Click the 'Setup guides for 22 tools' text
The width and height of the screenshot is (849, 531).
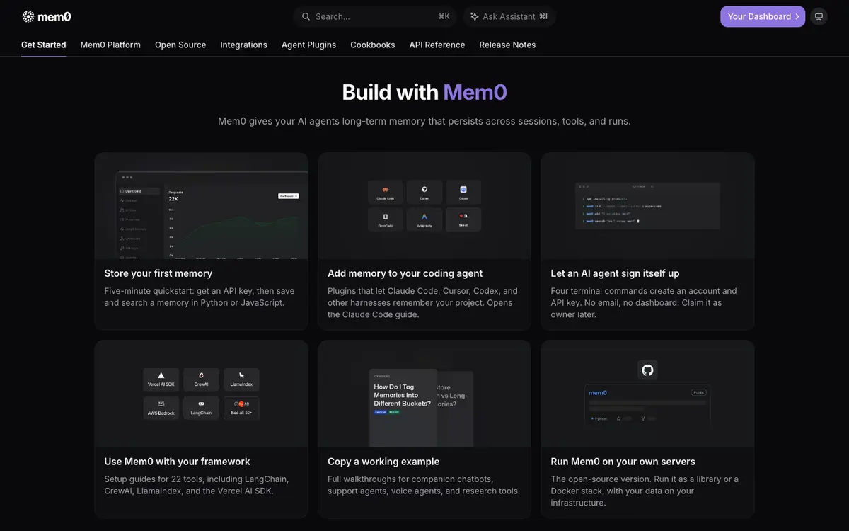[197, 485]
